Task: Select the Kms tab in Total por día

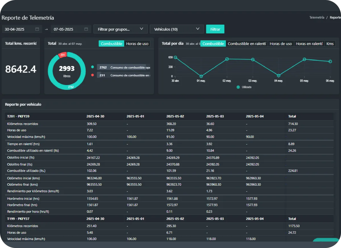Action: pyautogui.click(x=330, y=44)
